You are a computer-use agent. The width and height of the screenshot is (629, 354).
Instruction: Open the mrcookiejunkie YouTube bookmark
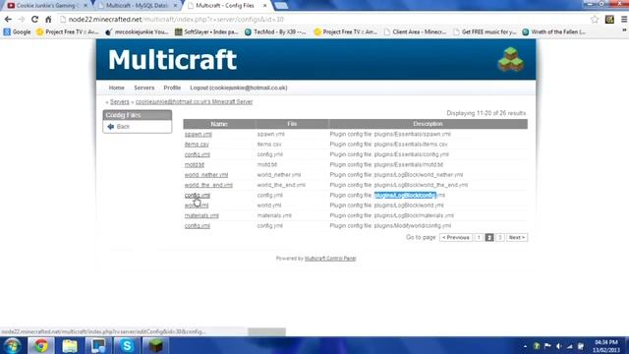coord(138,31)
